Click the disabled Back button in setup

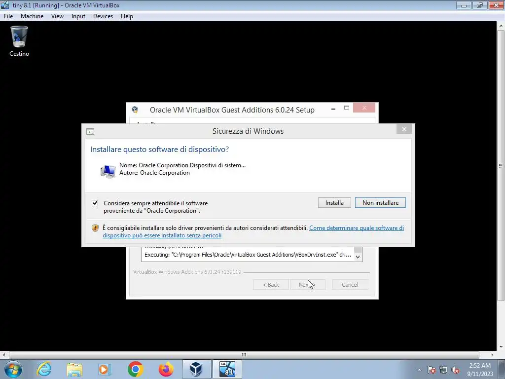[271, 285]
